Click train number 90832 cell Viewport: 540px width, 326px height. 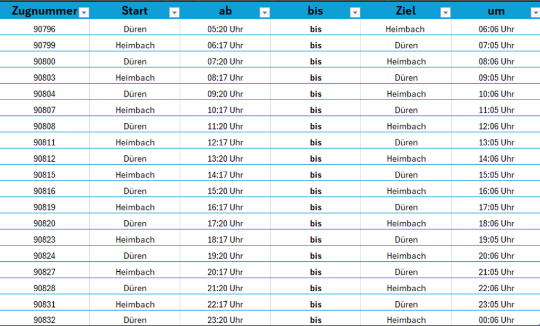[x=44, y=320]
